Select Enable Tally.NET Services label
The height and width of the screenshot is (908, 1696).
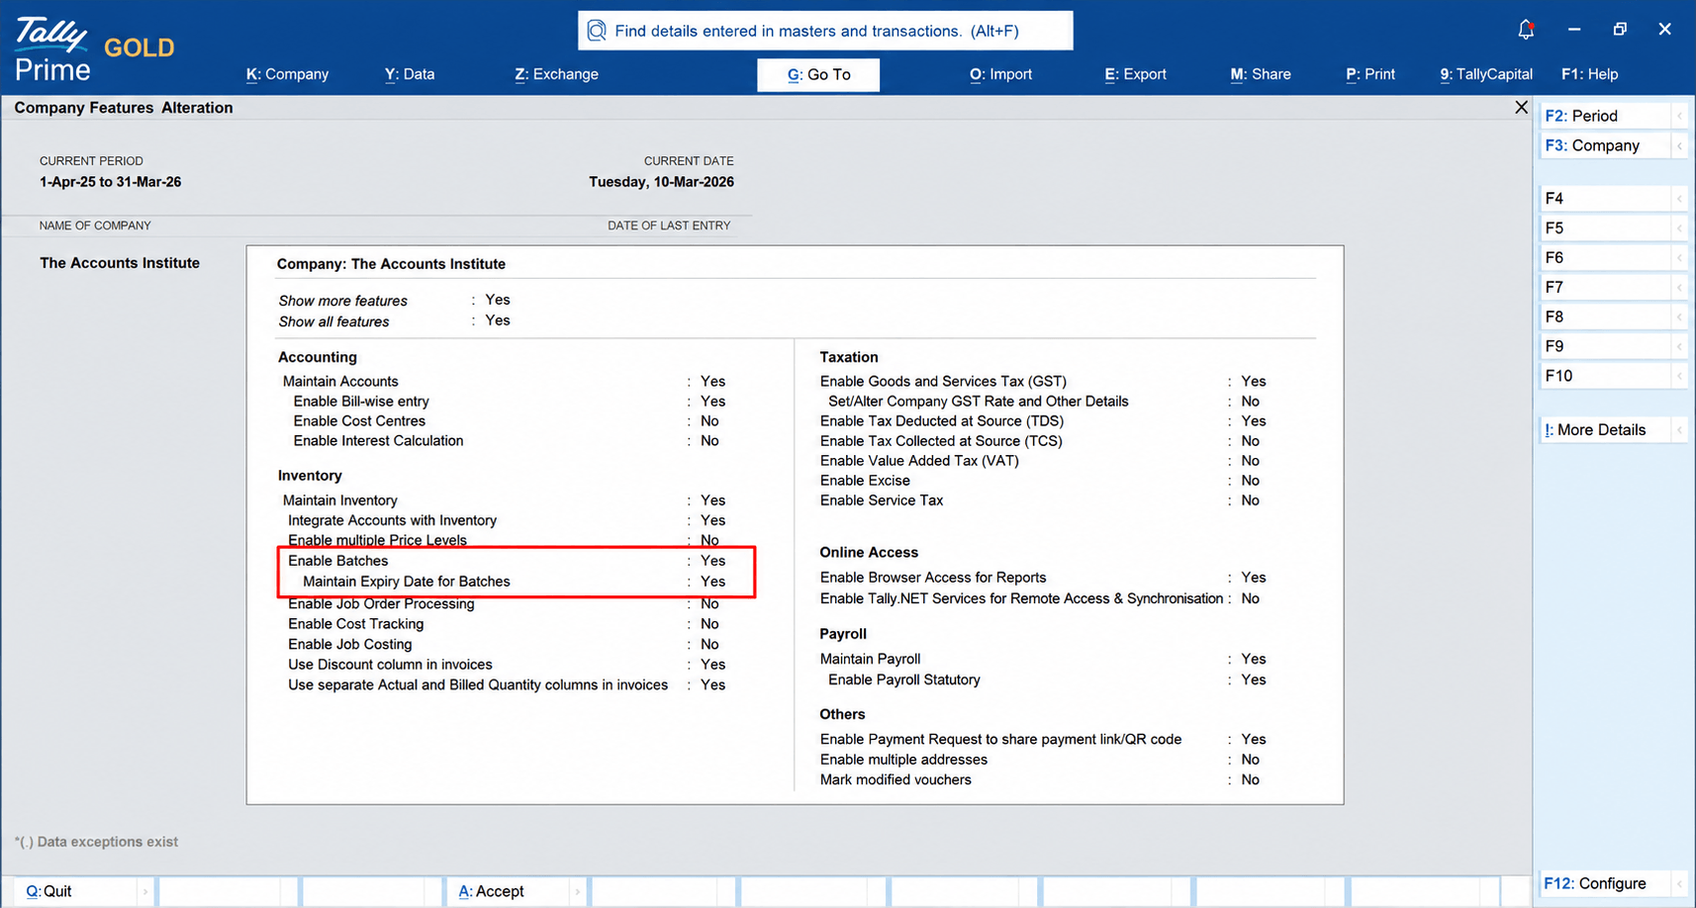1021,598
